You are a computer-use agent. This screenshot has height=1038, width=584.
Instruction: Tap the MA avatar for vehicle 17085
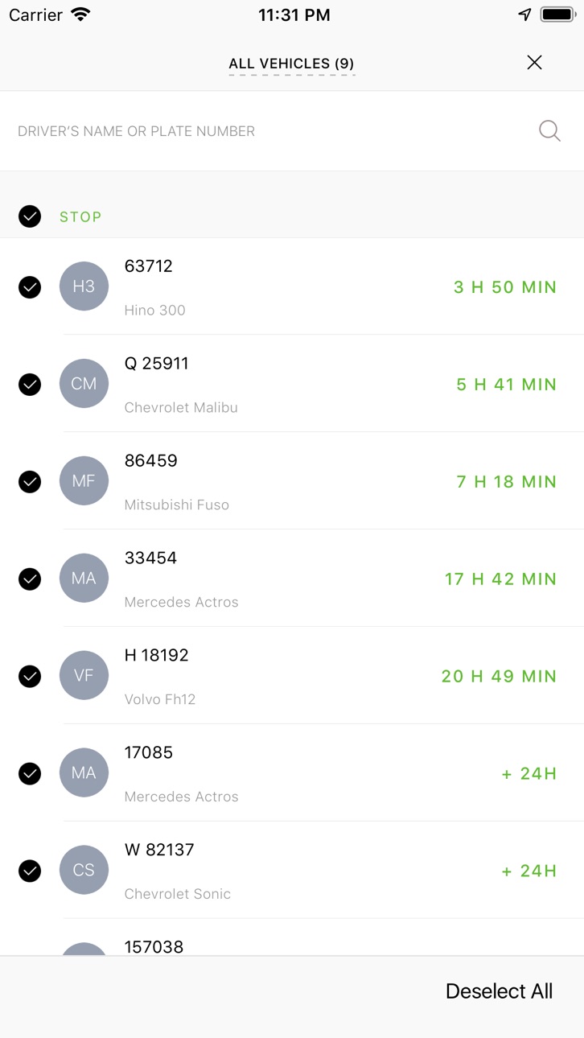(x=84, y=773)
